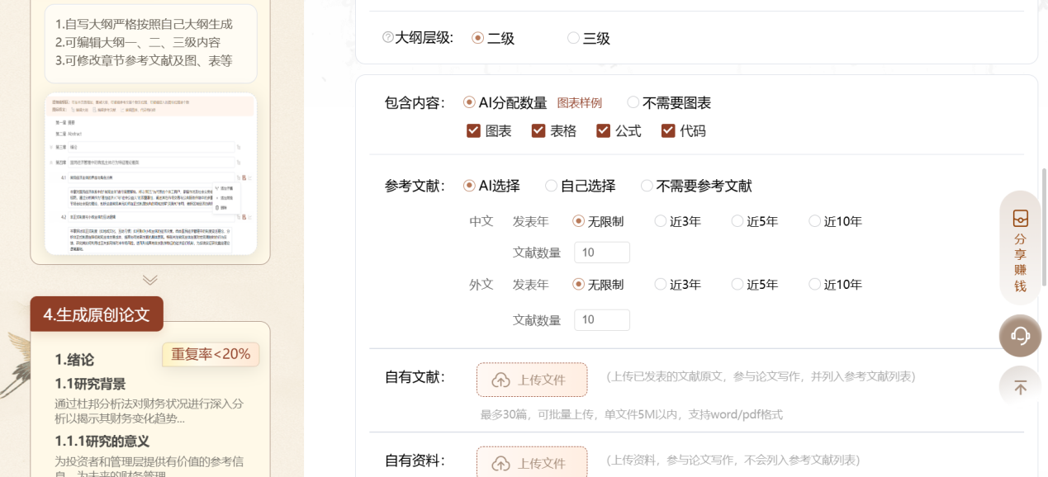Uncheck the 公式 checkbox
Screen dimensions: 1048x477
(x=603, y=130)
